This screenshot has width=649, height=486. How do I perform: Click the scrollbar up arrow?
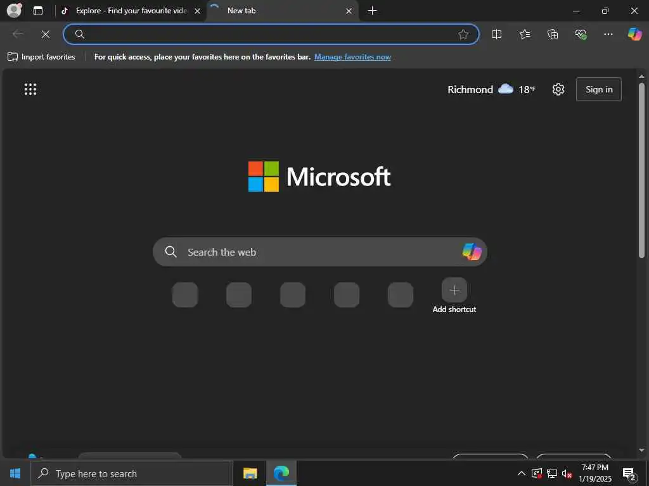[x=641, y=77]
